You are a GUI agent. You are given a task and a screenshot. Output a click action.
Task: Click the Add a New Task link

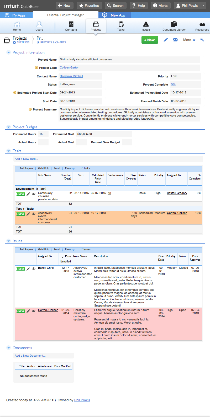[26, 159]
